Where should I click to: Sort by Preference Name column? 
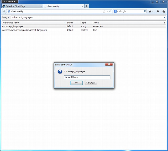pos(34,23)
